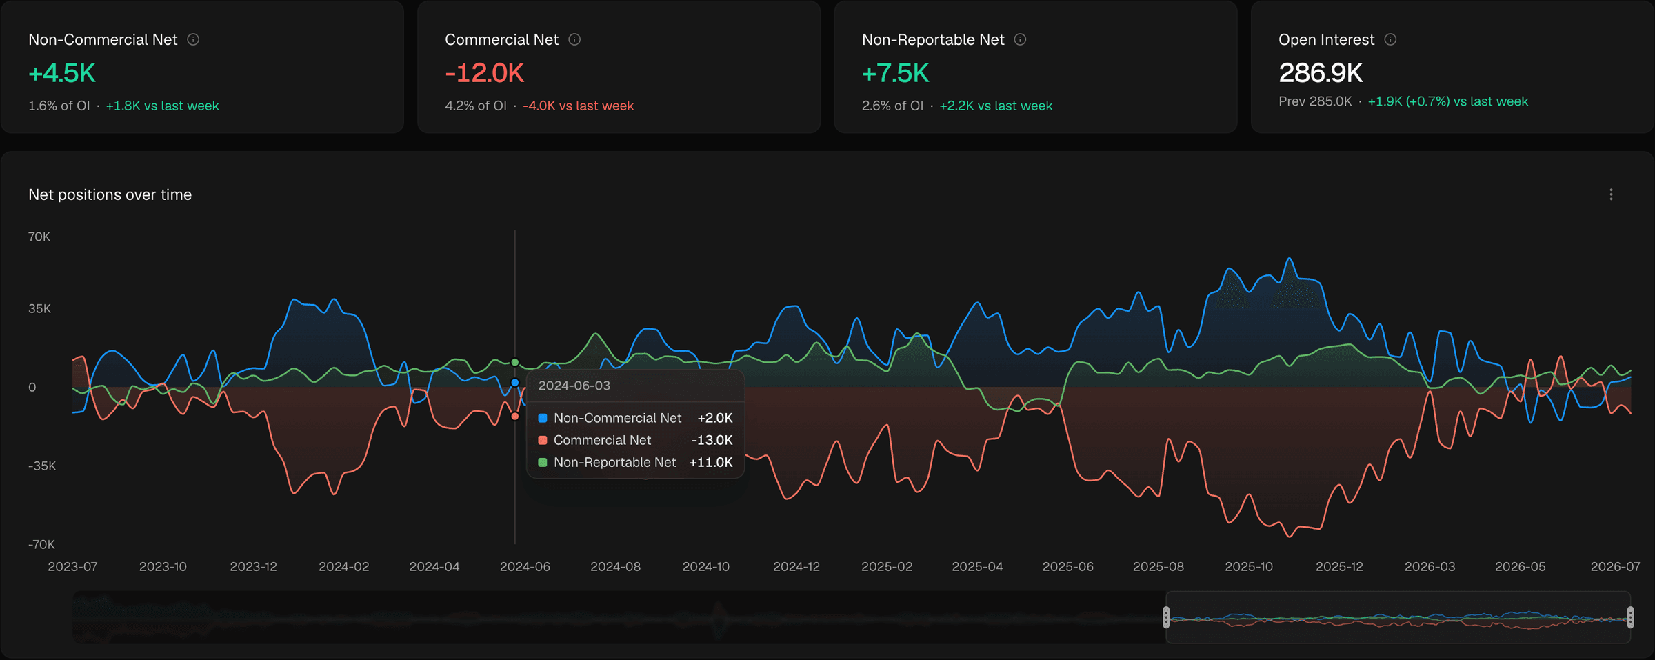The height and width of the screenshot is (660, 1655).
Task: Click the 2025-10 x-axis date label
Action: 1249,567
